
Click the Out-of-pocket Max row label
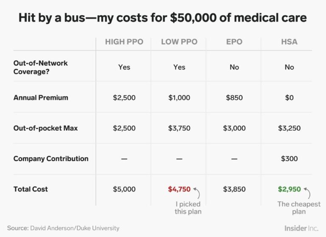45,128
